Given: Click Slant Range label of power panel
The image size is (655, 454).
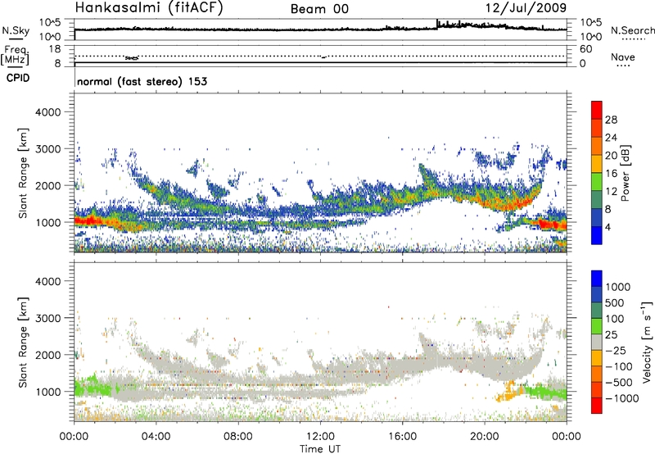Looking at the screenshot, I should [x=23, y=173].
